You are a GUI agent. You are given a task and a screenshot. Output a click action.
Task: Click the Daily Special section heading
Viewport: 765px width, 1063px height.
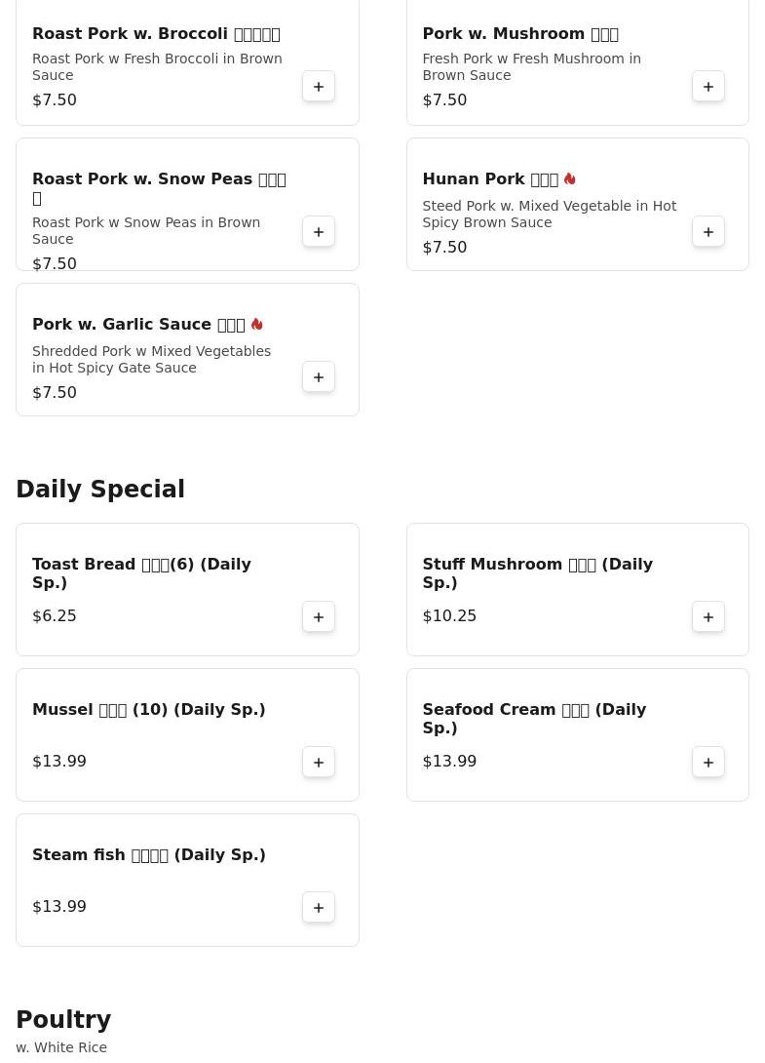[x=100, y=490]
